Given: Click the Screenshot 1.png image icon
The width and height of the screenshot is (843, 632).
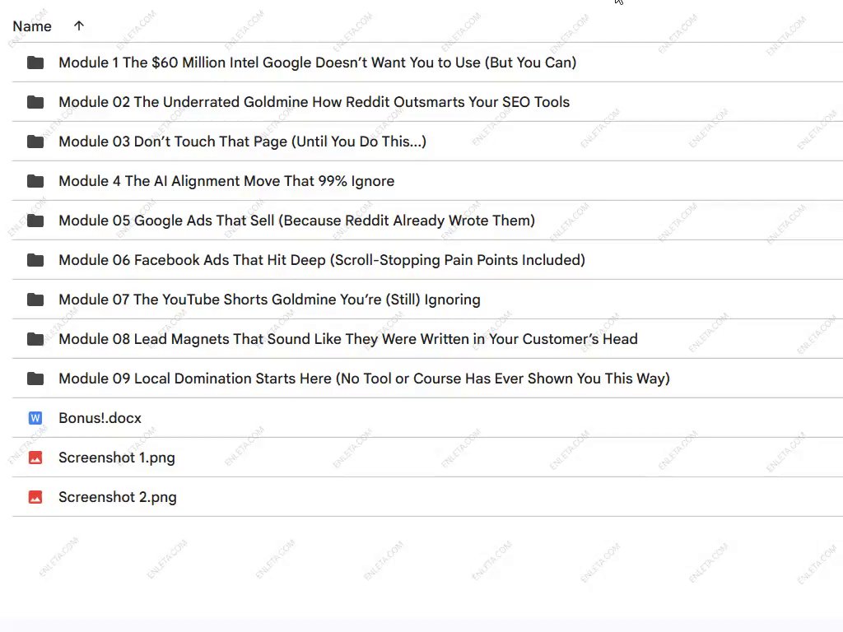Looking at the screenshot, I should pos(35,458).
